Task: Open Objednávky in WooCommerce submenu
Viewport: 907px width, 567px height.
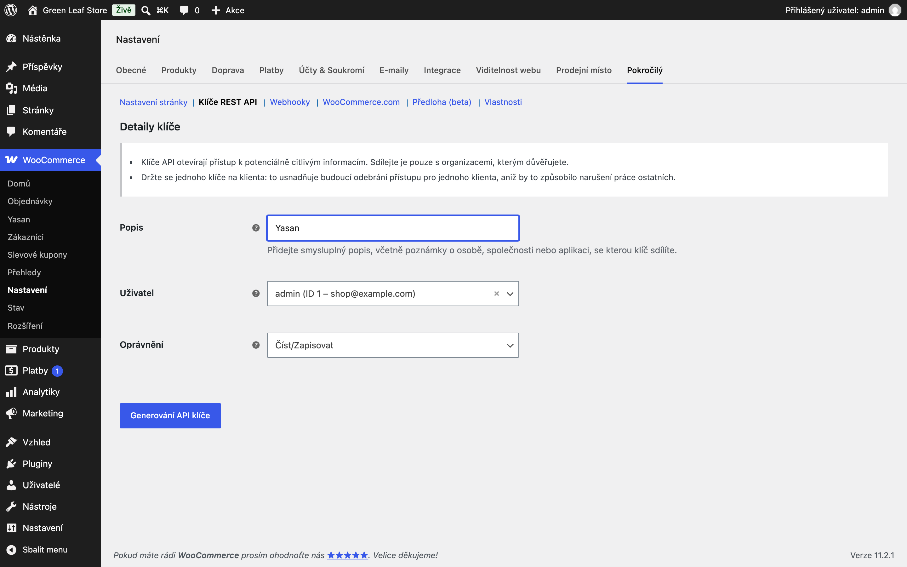Action: 30,201
